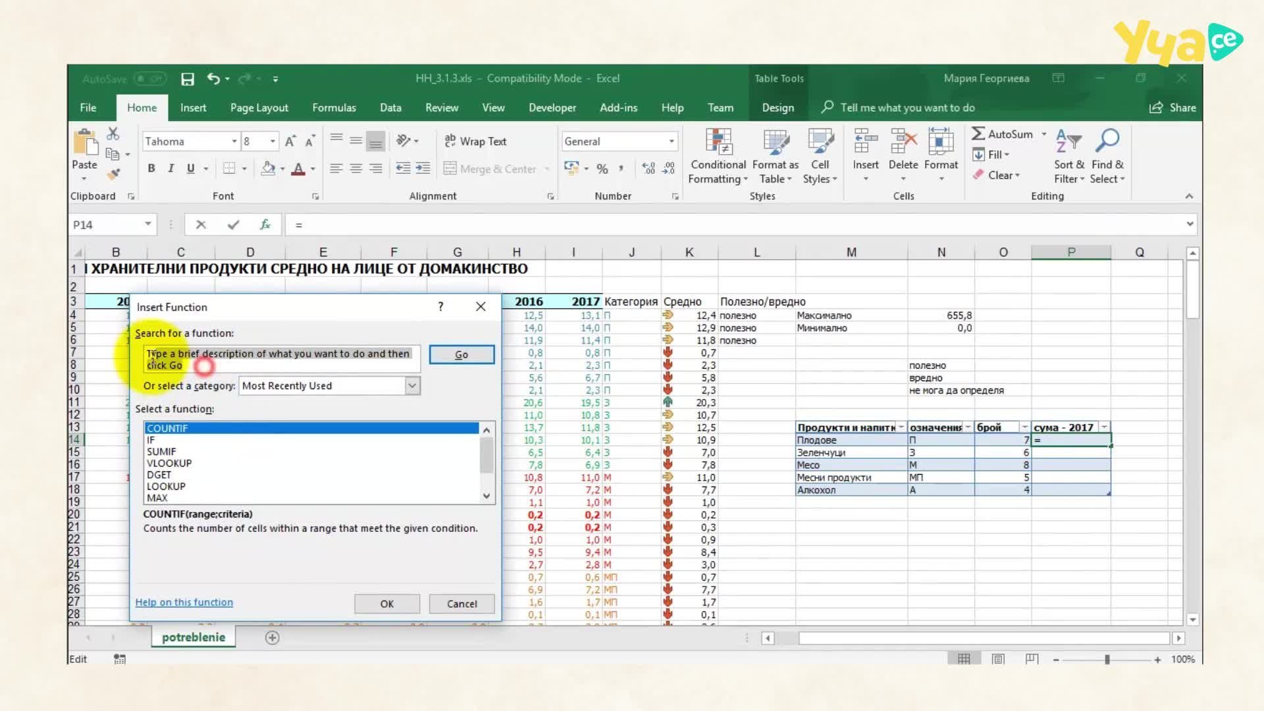Click the macro recording icon in status bar
Screen dimensions: 1264x711
[119, 659]
